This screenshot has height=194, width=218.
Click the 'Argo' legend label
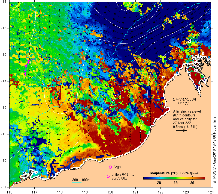[x=117, y=167]
